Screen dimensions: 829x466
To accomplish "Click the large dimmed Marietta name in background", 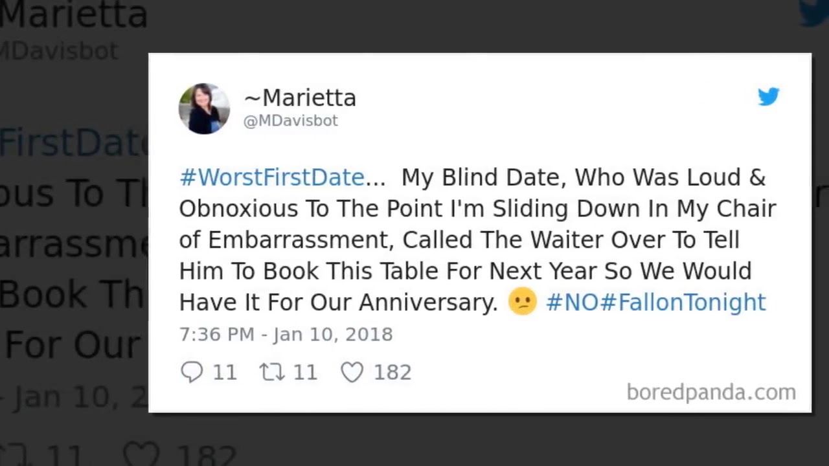I will [73, 14].
